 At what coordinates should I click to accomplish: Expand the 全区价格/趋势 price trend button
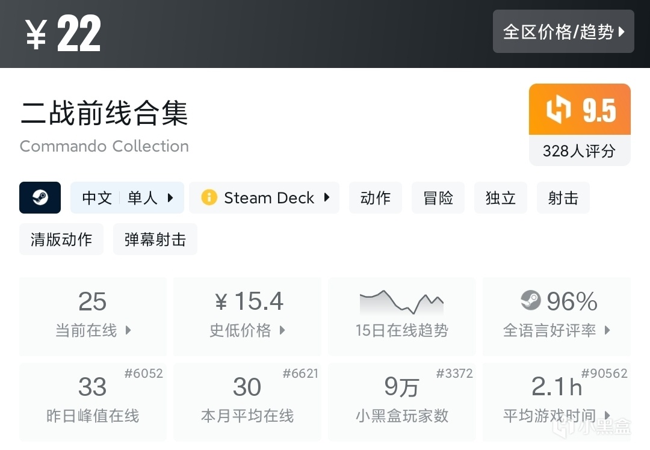(x=563, y=31)
